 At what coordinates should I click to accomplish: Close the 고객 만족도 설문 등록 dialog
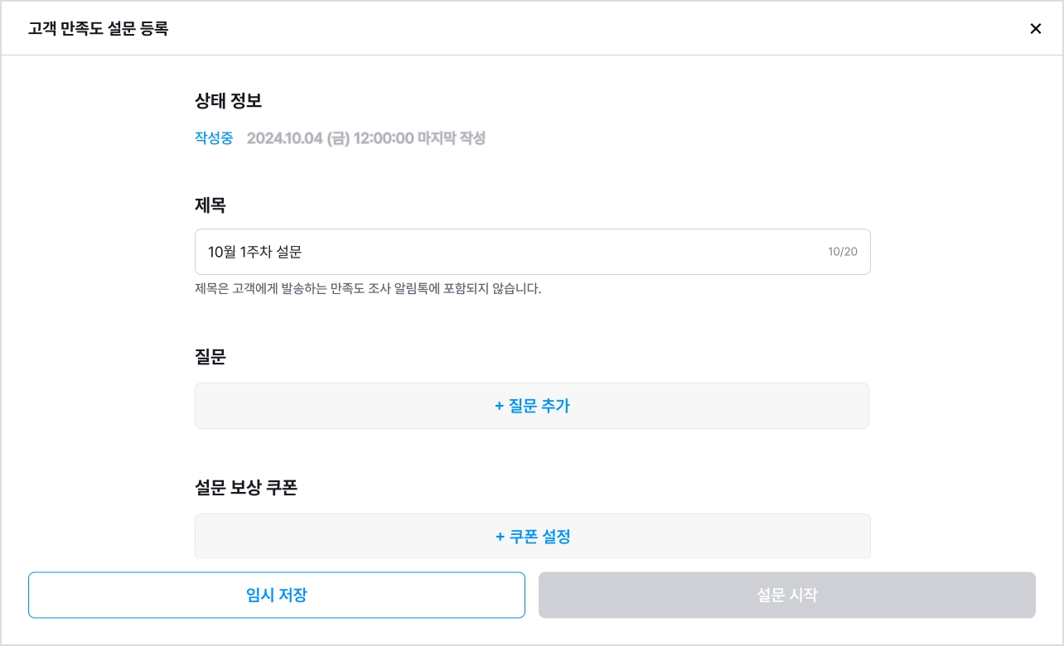(1035, 29)
